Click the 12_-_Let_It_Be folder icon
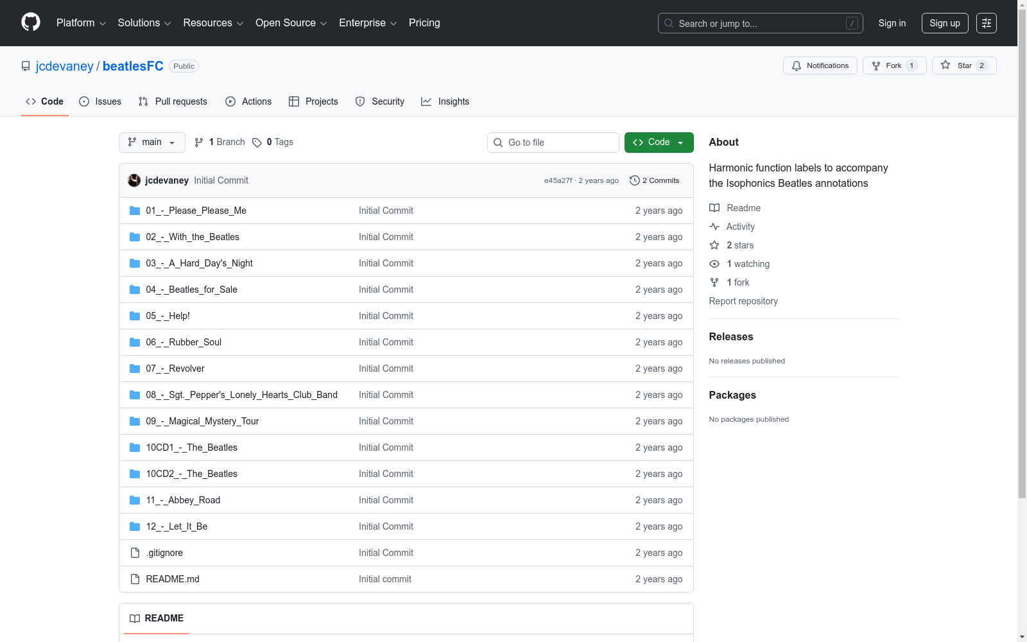The width and height of the screenshot is (1027, 642). 135,526
